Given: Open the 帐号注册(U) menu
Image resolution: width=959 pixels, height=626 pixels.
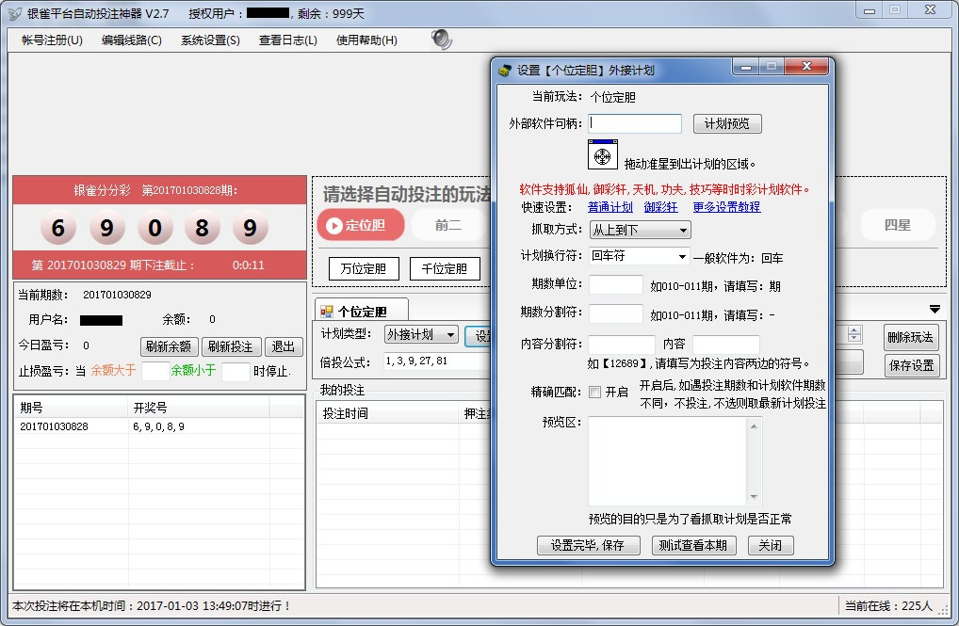Looking at the screenshot, I should tap(52, 40).
